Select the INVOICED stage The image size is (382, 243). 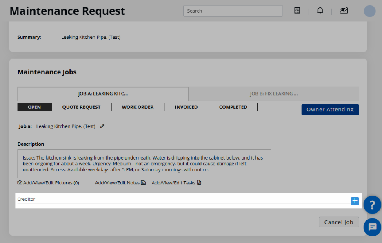pos(186,107)
